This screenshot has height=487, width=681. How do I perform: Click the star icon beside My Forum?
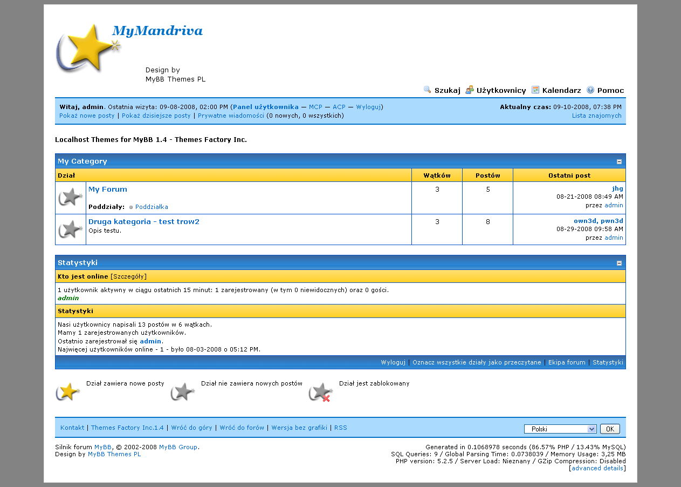[x=71, y=198]
